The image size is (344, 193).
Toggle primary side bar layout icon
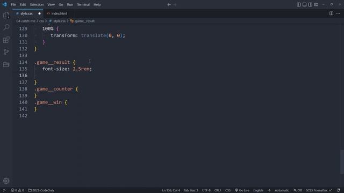pyautogui.click(x=299, y=5)
